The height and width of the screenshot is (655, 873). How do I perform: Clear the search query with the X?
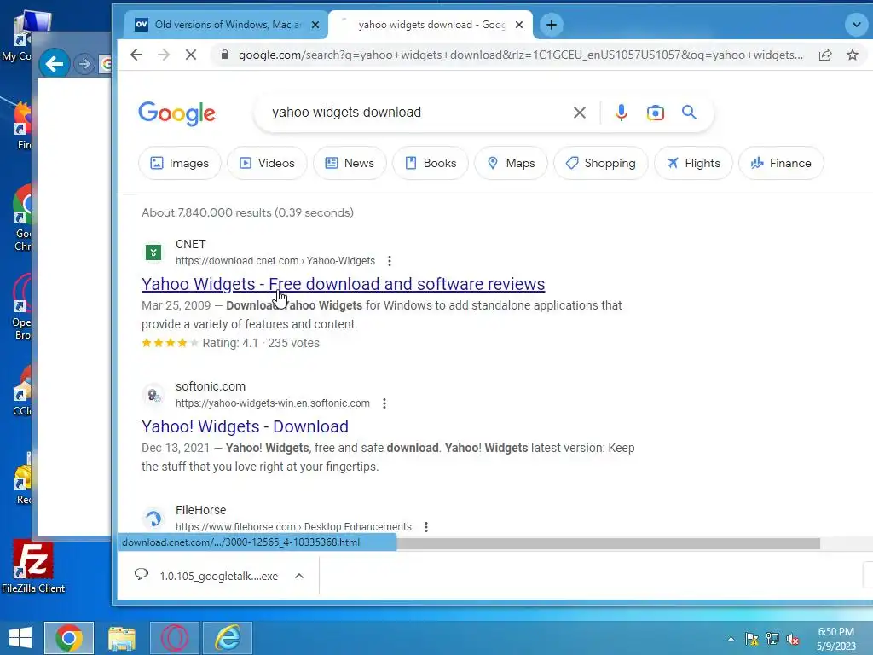click(x=580, y=113)
